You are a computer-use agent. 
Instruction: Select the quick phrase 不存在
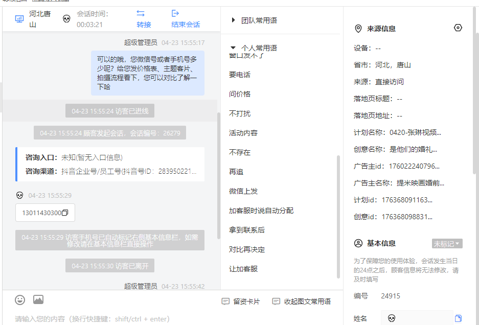pos(240,152)
